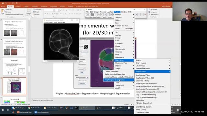Screen dimensions: 207x116
Task: Click the PowerPoint Undo icon
Action: coord(6,3)
